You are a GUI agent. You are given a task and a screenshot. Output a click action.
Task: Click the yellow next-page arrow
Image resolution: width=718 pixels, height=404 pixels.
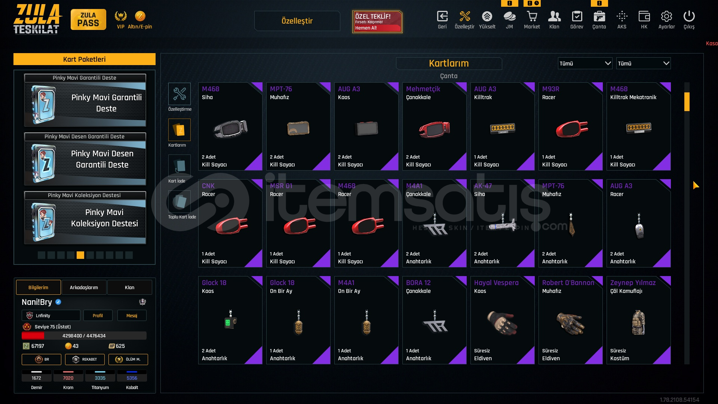click(x=696, y=185)
